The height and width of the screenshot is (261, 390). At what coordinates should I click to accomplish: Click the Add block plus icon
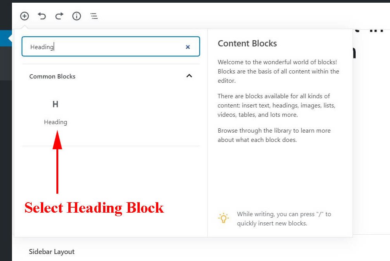tap(24, 16)
